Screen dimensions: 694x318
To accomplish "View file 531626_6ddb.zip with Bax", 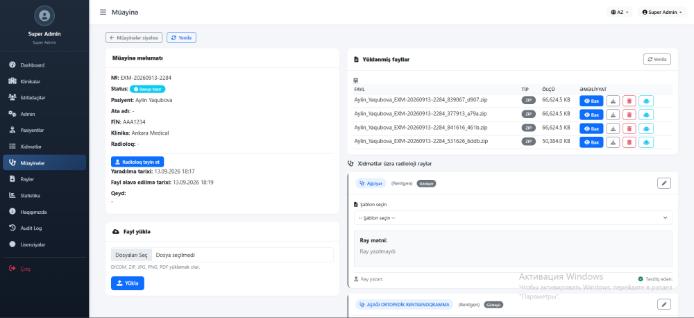I will (591, 142).
